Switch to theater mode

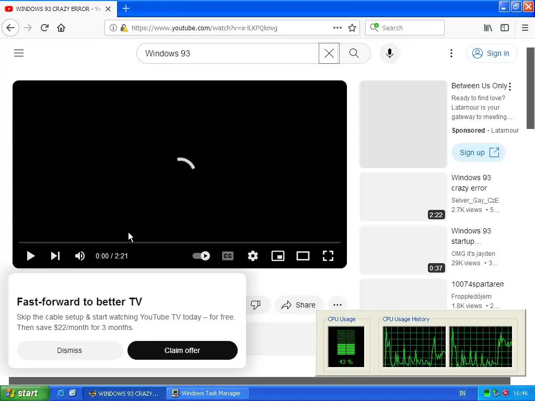(x=303, y=256)
